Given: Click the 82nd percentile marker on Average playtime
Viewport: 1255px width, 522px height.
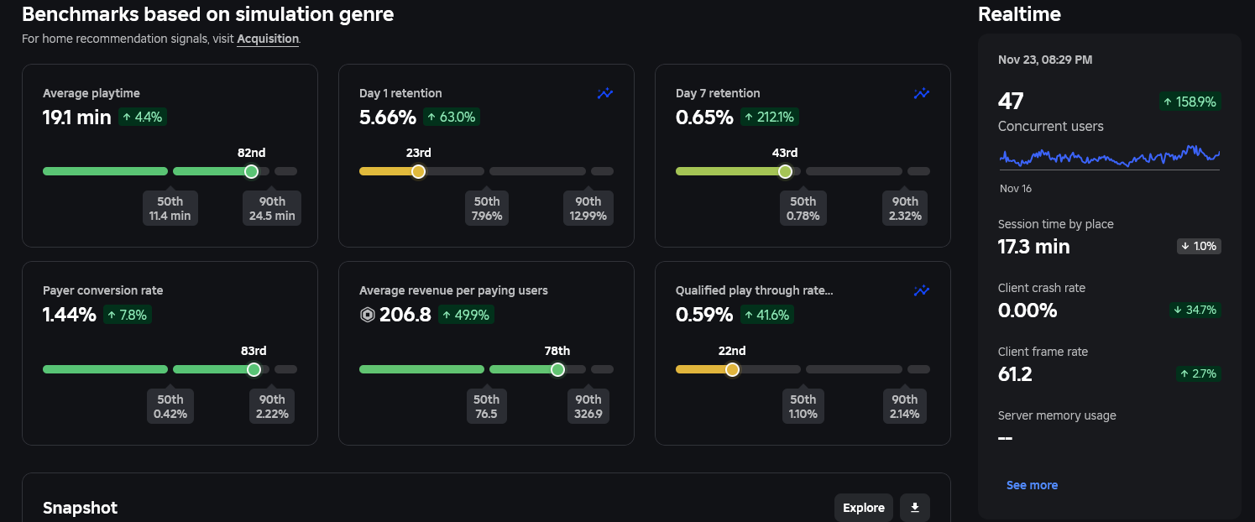Looking at the screenshot, I should coord(251,171).
